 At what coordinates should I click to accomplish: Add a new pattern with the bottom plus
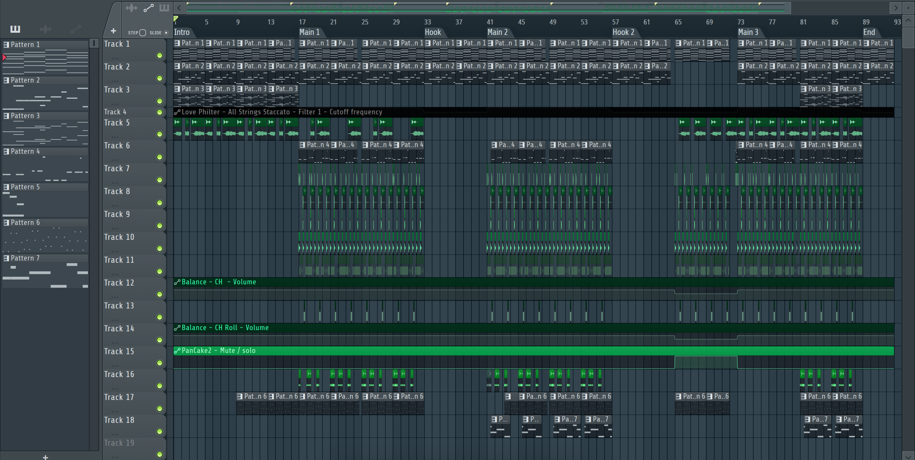45,457
